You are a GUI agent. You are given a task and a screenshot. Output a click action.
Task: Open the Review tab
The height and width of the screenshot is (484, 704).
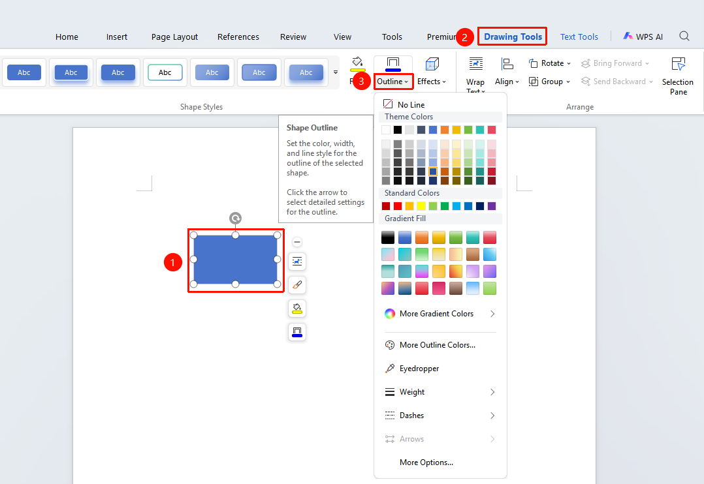pyautogui.click(x=293, y=37)
